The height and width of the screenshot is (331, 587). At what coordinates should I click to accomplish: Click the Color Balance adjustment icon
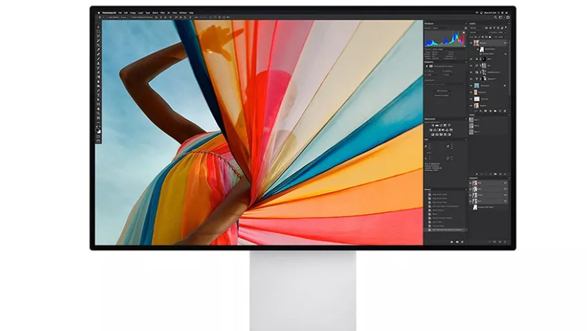435,130
